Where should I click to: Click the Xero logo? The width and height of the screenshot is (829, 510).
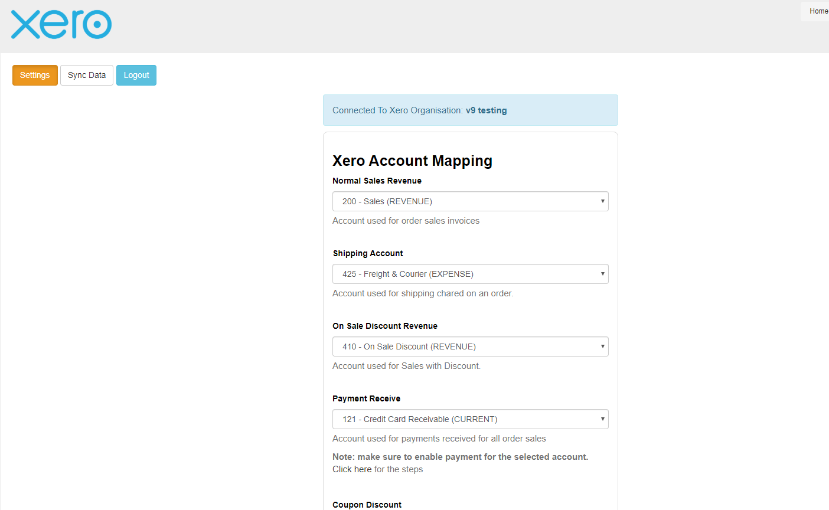point(61,24)
